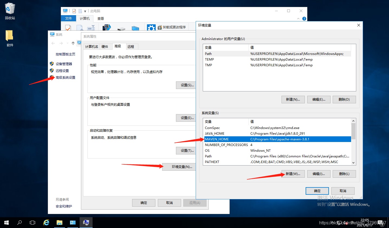Open 高级系统设置 link

[66, 78]
